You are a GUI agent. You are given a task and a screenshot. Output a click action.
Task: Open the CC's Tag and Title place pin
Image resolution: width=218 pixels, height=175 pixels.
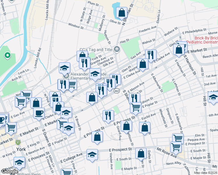tap(117, 49)
